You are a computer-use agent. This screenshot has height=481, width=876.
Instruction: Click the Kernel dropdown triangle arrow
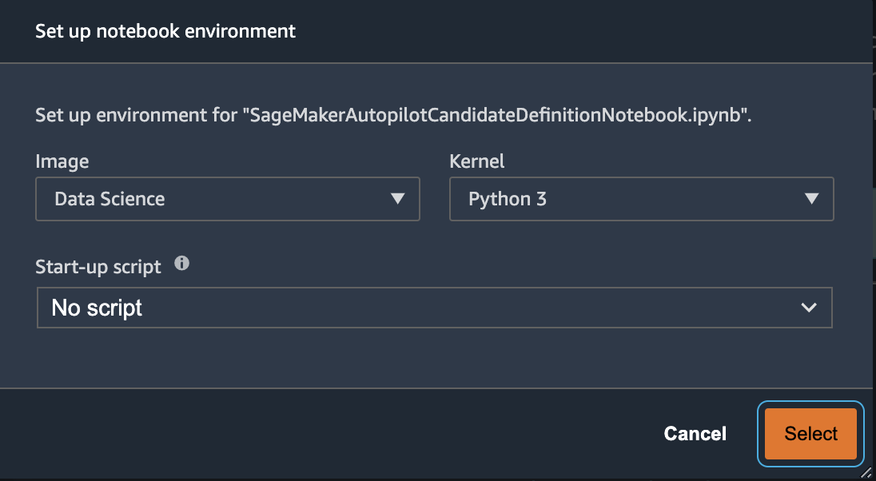[811, 199]
